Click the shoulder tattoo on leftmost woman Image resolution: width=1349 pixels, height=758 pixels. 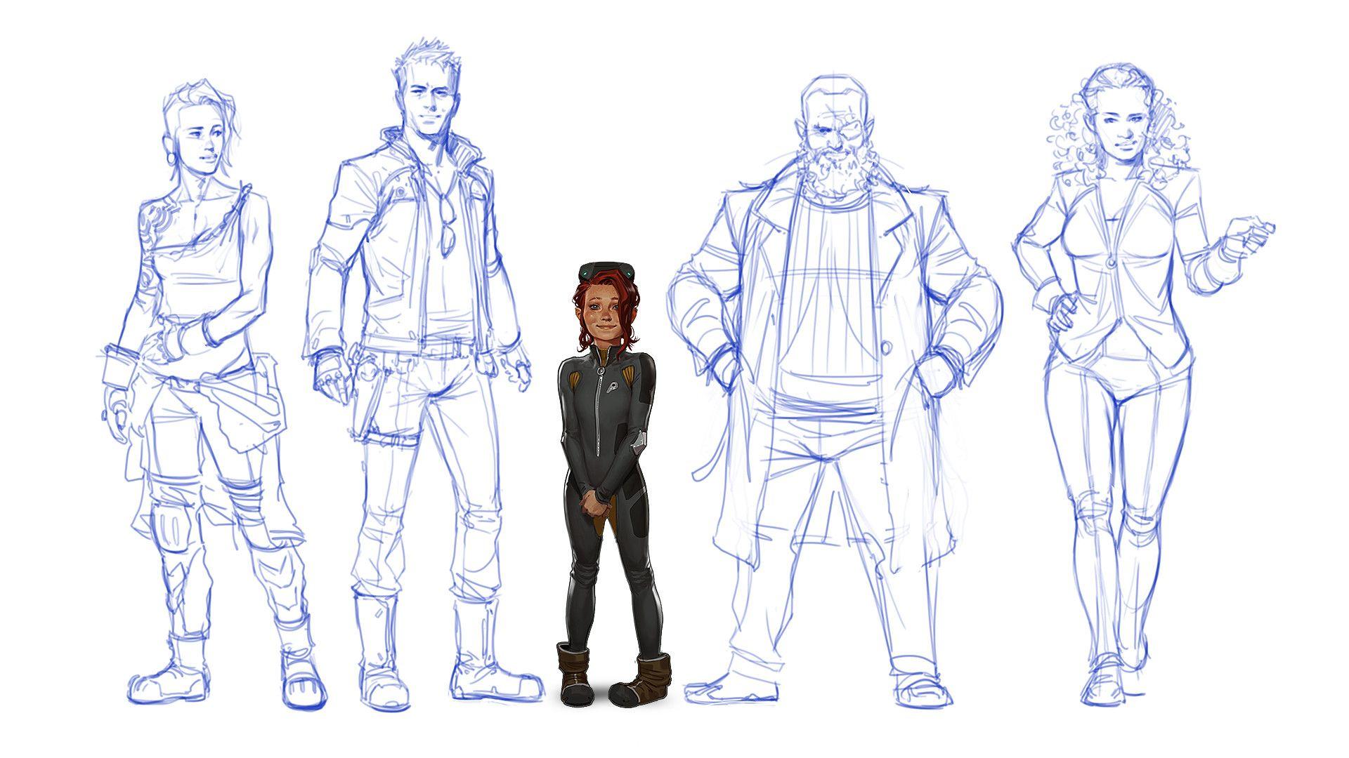pos(157,219)
